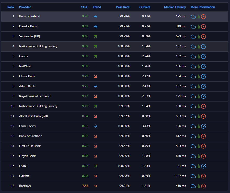Click check icon in HSBC row
230x193 pixels.
(x=203, y=166)
